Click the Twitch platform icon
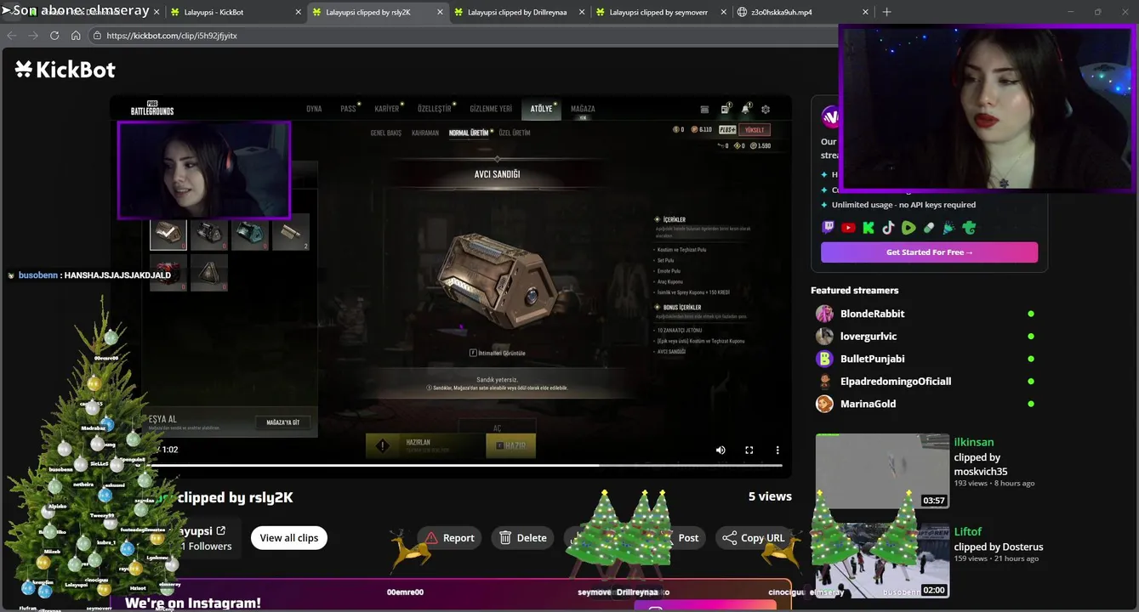Screen dimensions: 1139x612 click(829, 228)
